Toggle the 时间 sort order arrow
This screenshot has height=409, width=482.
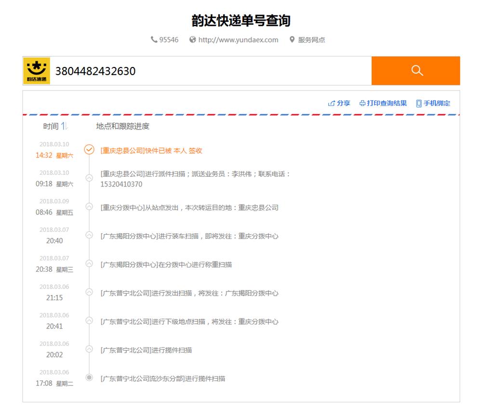64,126
